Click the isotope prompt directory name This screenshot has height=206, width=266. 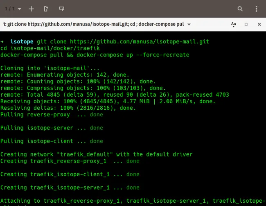[22, 42]
